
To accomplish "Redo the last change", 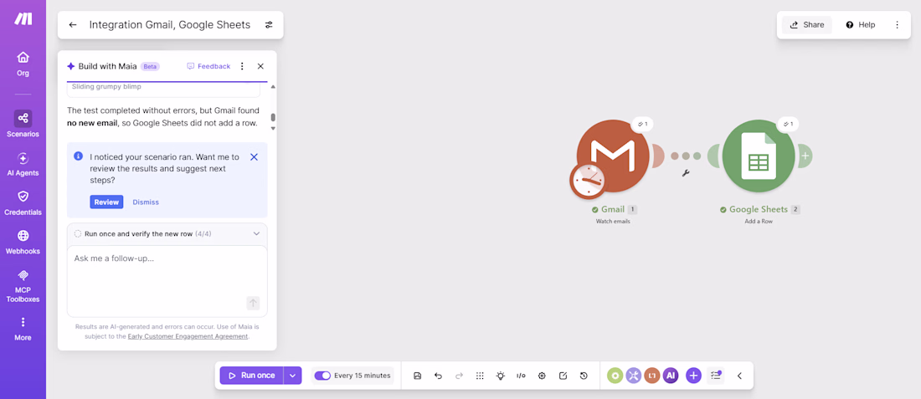I will (x=459, y=376).
